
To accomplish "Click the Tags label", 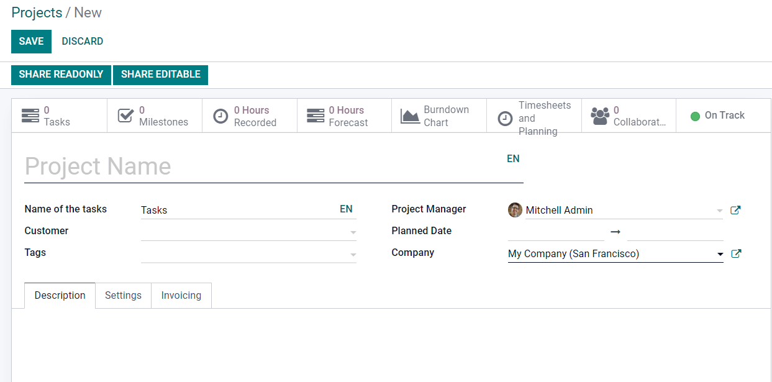I will (35, 253).
